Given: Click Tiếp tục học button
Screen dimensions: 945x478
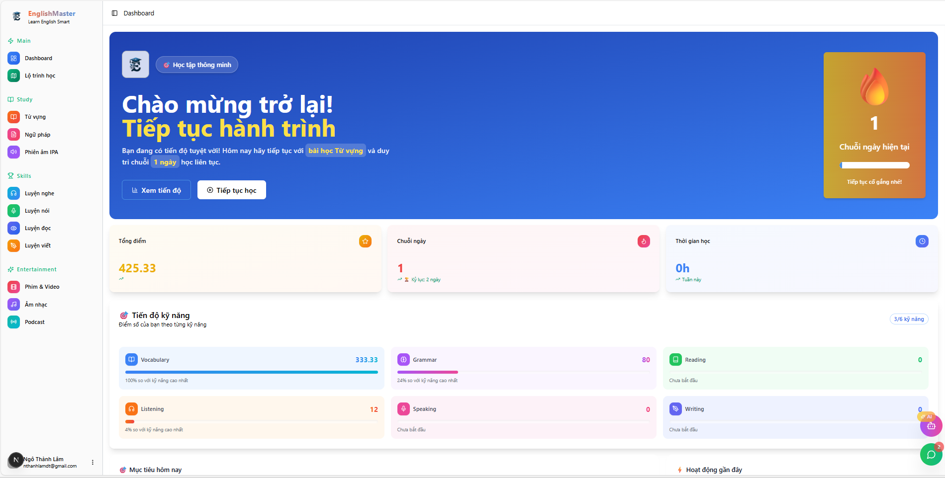Looking at the screenshot, I should 232,190.
